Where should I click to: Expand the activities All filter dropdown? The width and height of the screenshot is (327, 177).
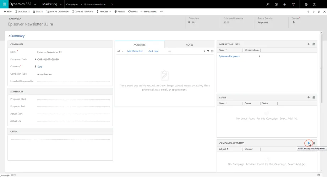pyautogui.click(x=120, y=51)
